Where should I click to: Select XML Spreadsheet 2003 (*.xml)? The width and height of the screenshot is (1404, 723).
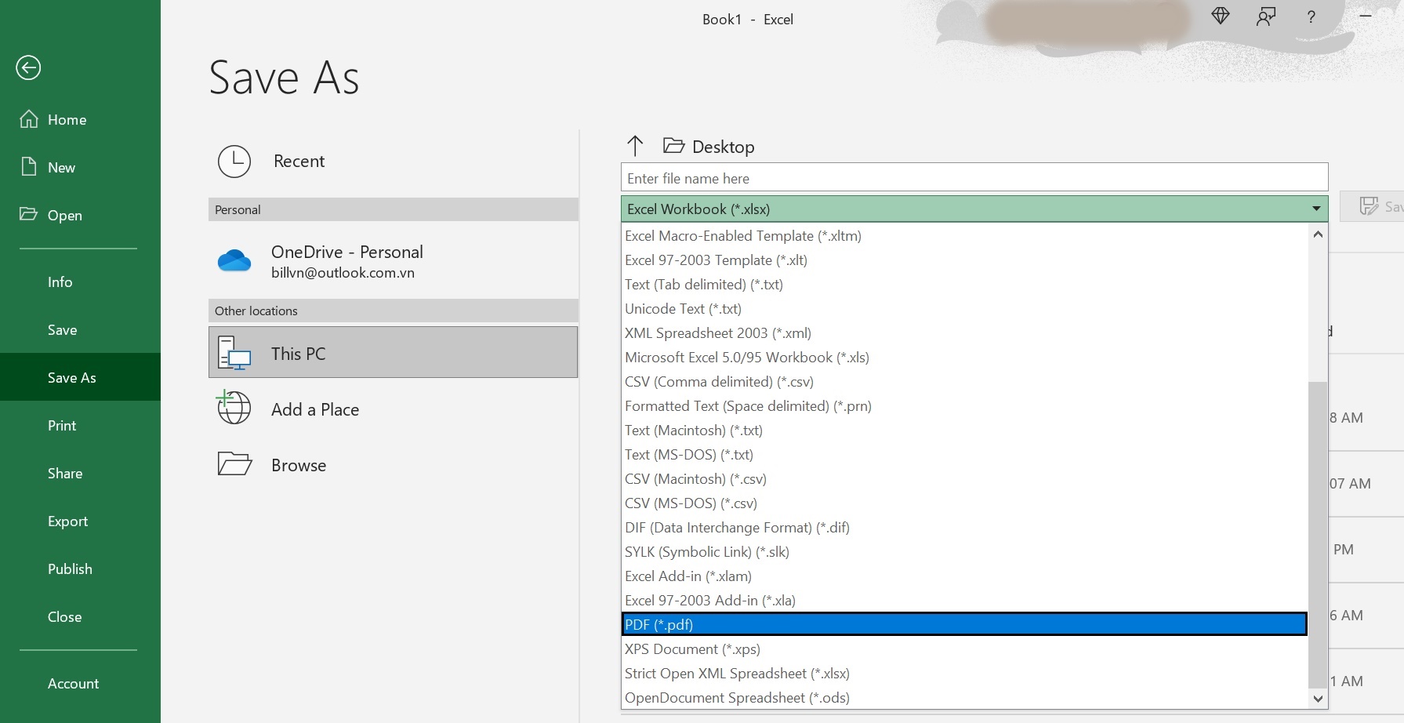pos(964,332)
